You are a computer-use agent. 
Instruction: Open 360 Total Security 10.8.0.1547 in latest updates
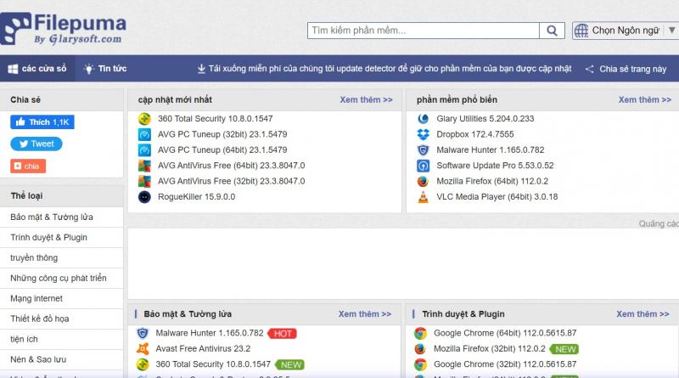pyautogui.click(x=216, y=119)
